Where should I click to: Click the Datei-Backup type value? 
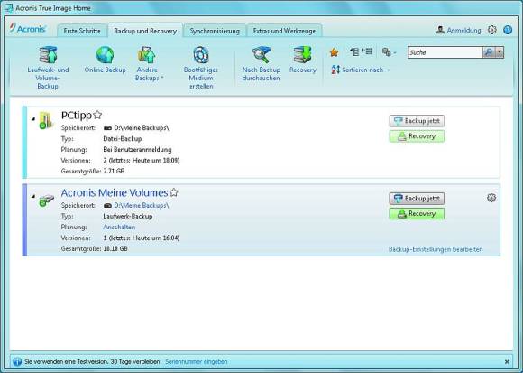123,138
